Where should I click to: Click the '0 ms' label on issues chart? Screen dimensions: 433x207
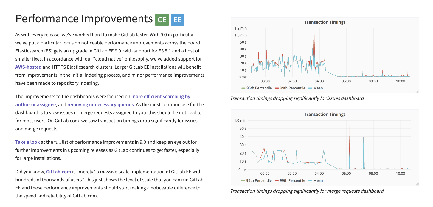coord(242,77)
